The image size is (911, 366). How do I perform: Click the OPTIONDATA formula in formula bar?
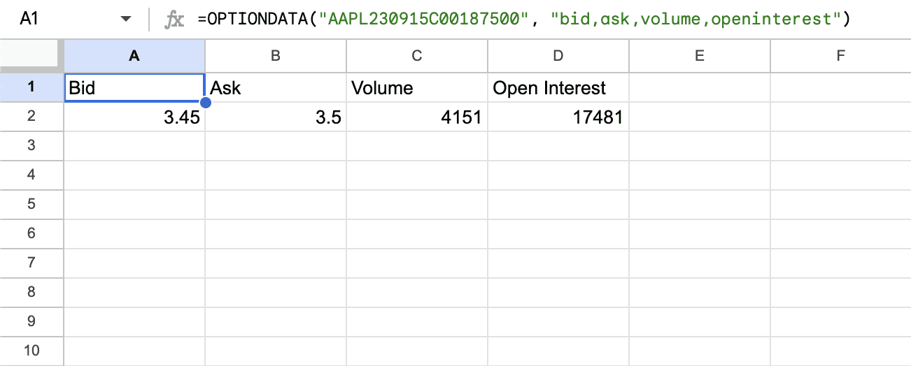[x=524, y=20]
